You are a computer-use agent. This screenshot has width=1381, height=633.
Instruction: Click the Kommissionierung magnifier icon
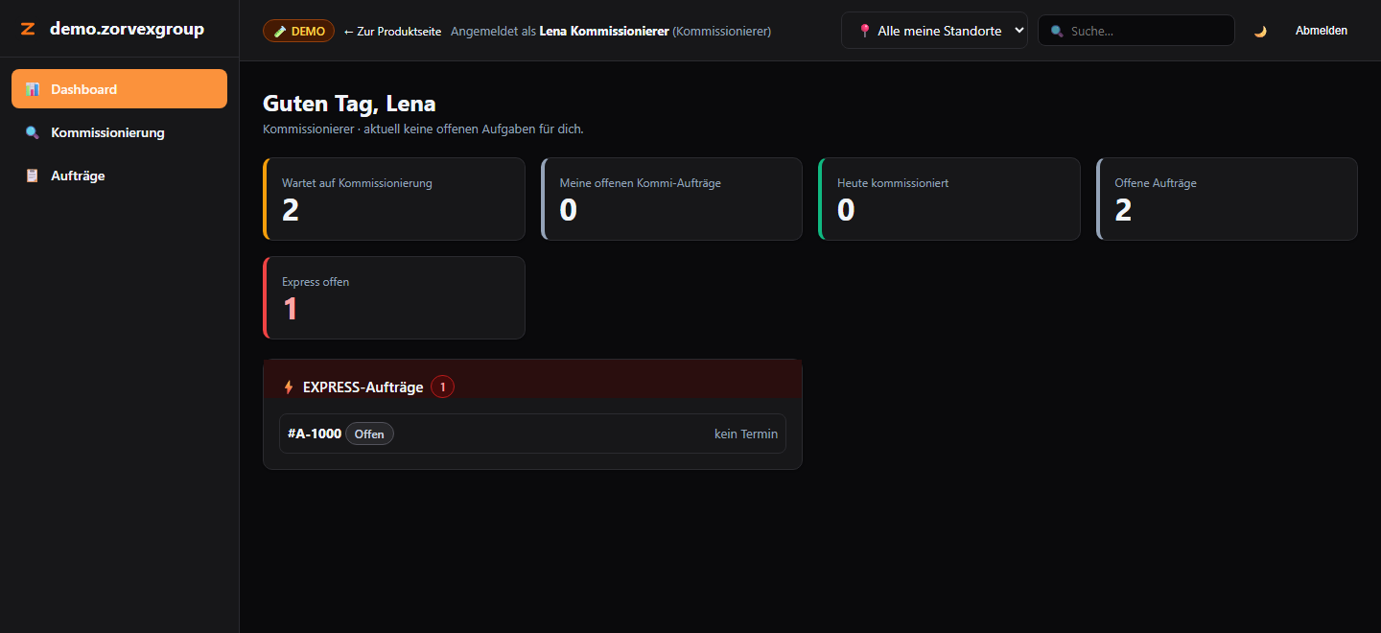[33, 132]
